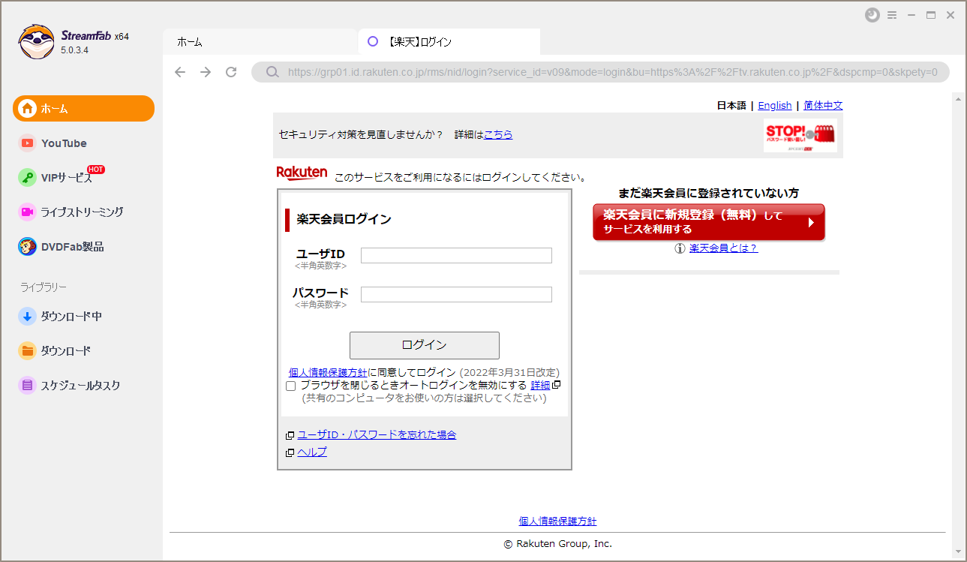Open the ヘルプ link
The height and width of the screenshot is (562, 967).
click(x=312, y=452)
